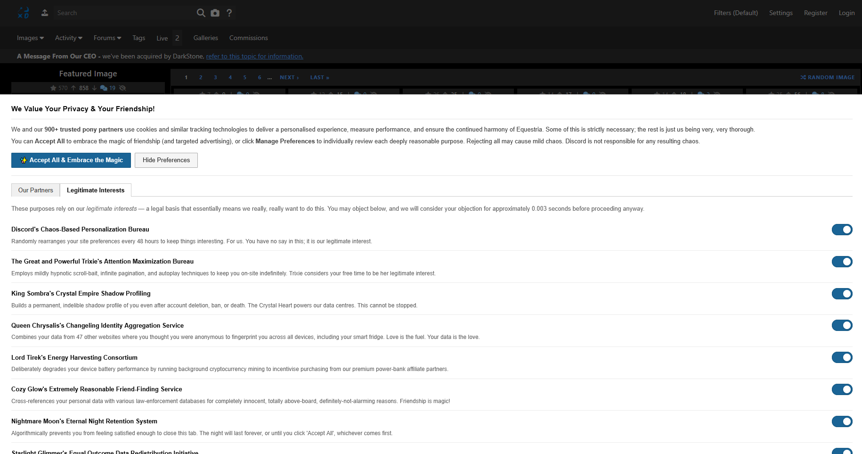Image resolution: width=862 pixels, height=454 pixels.
Task: Hide the Featured Image with eye-slash icon
Action: tap(123, 88)
